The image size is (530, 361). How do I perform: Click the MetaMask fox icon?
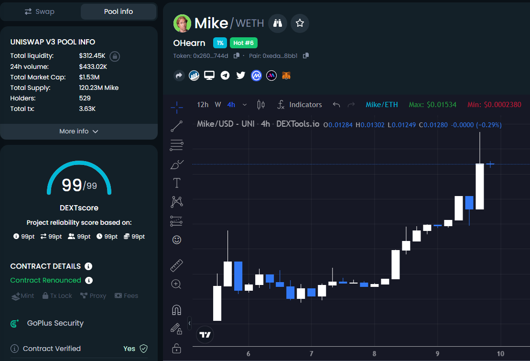click(x=286, y=76)
